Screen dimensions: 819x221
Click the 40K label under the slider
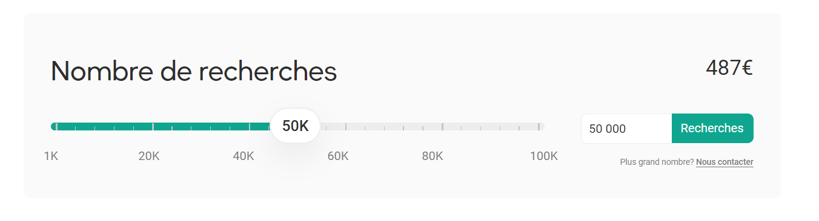point(244,156)
